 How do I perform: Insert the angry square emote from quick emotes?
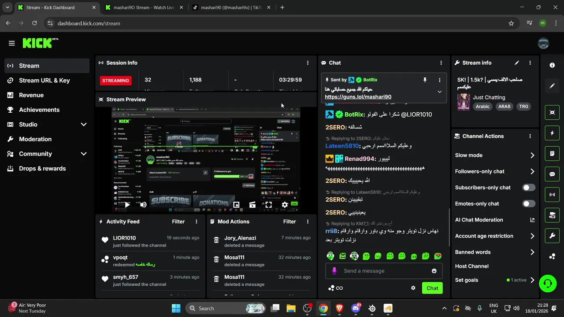pyautogui.click(x=342, y=256)
